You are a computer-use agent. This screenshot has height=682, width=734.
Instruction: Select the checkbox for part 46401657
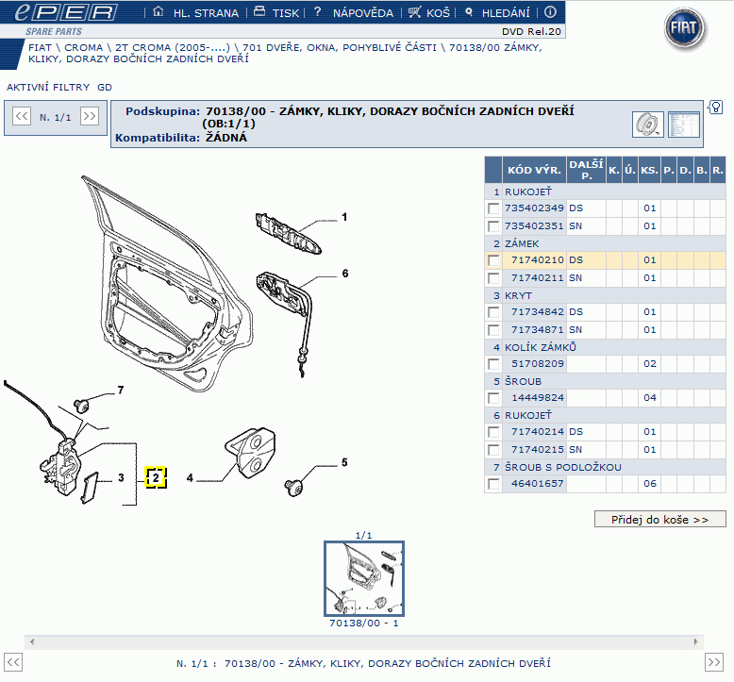click(493, 484)
